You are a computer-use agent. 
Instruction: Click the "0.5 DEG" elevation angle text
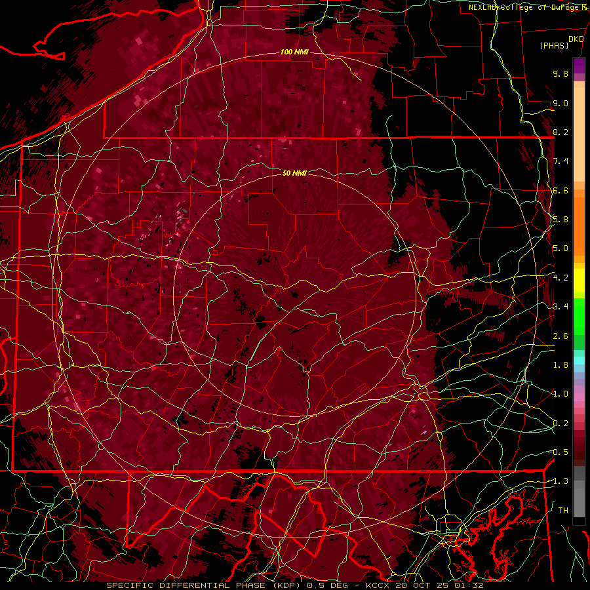[x=327, y=585]
